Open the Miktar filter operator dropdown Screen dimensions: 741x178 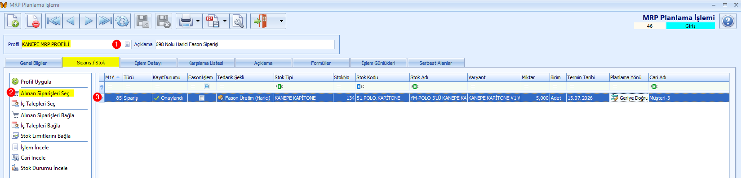(x=526, y=87)
